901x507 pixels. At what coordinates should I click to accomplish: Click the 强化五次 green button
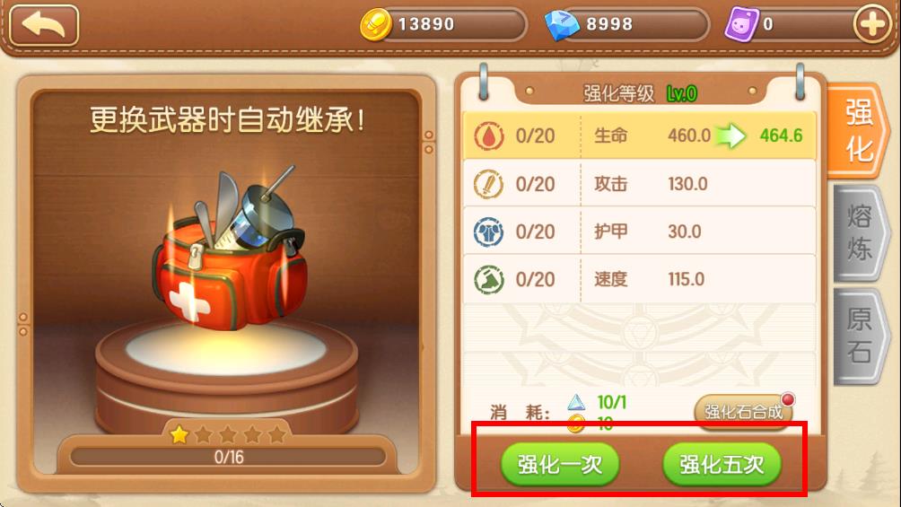[722, 465]
